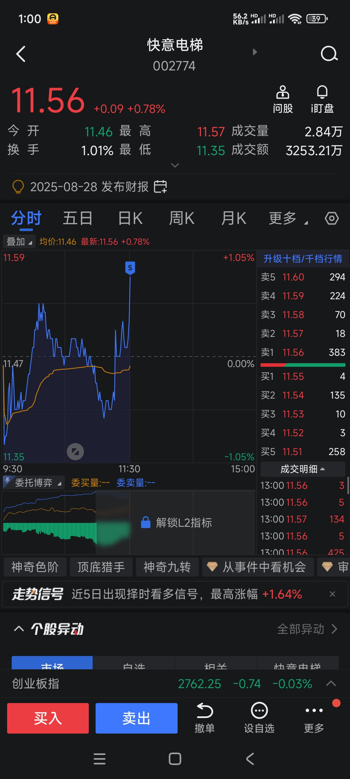Tap the trade detail list scrollbar
Image resolution: width=350 pixels, height=779 pixels.
point(348,485)
